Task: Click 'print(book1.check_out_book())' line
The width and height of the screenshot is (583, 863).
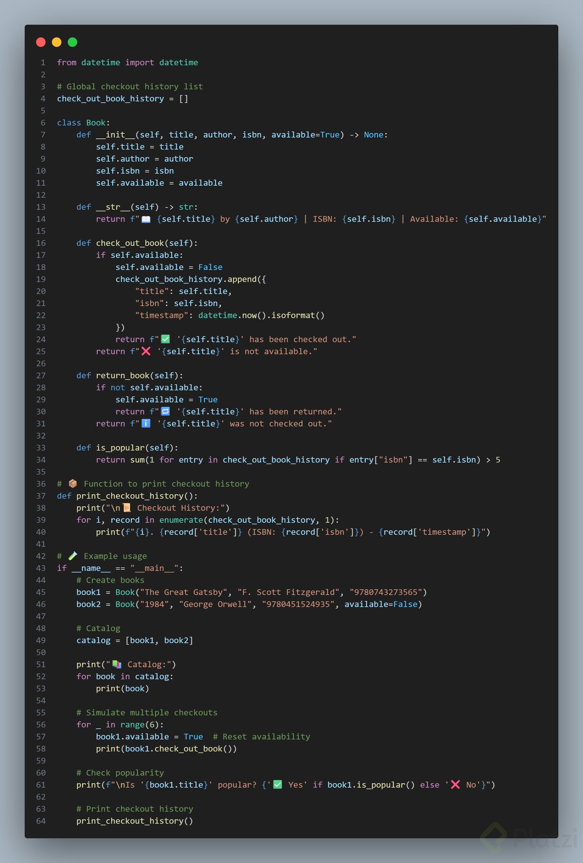Action: tap(166, 749)
